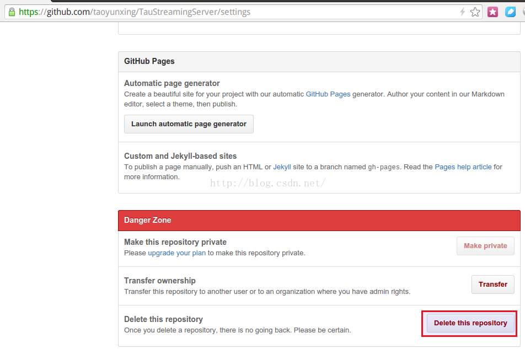The width and height of the screenshot is (525, 354).
Task: Open the upgrade your plan link
Action: [177, 253]
